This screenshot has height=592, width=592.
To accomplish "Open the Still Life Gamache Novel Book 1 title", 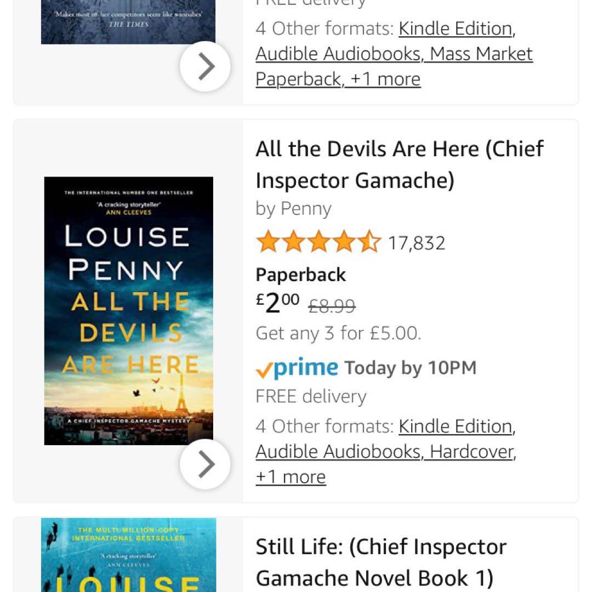I will click(381, 562).
